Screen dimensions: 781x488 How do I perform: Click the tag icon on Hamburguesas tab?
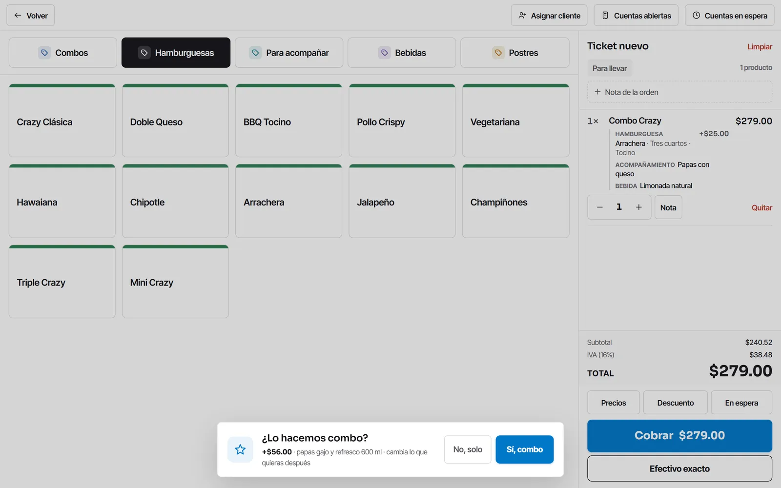[144, 53]
